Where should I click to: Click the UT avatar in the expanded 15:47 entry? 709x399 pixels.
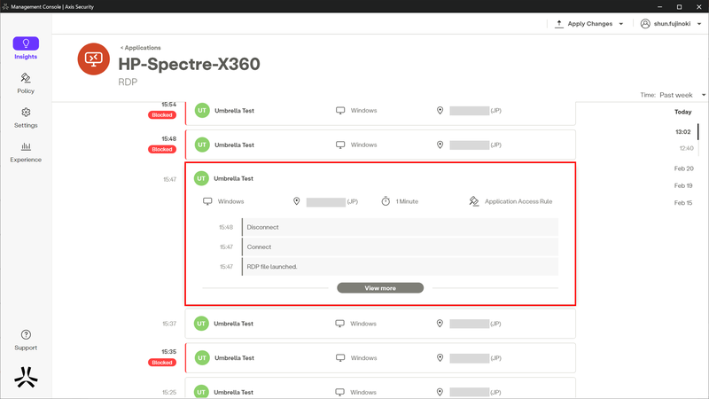[x=201, y=178]
